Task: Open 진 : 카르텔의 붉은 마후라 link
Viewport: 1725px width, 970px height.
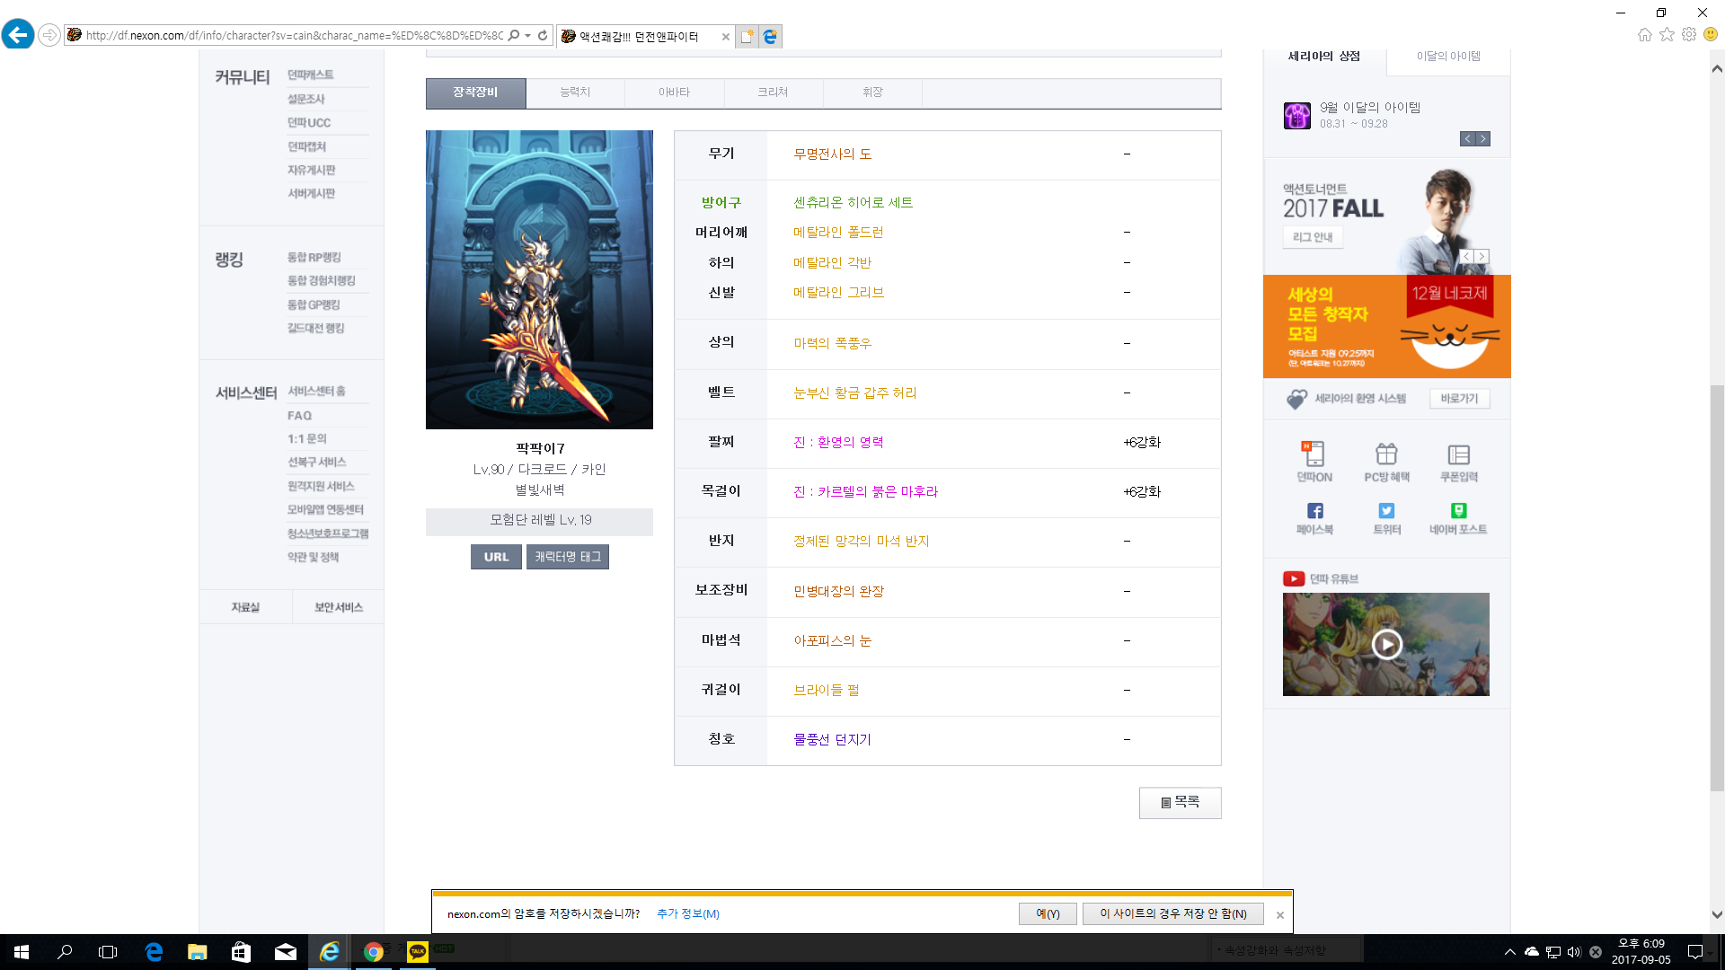Action: (x=865, y=492)
